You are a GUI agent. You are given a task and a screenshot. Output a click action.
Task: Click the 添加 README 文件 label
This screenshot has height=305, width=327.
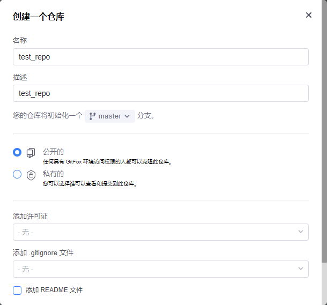pyautogui.click(x=54, y=290)
